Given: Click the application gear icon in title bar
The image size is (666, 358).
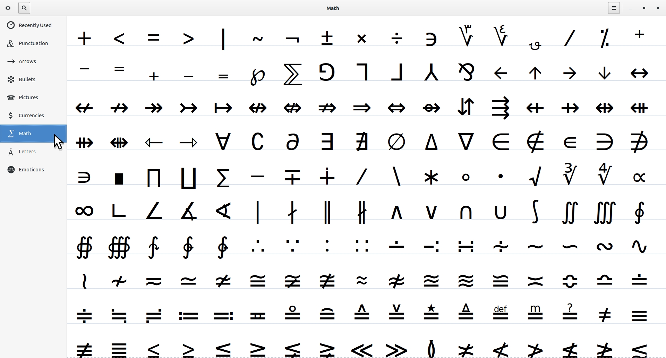Looking at the screenshot, I should pos(8,8).
